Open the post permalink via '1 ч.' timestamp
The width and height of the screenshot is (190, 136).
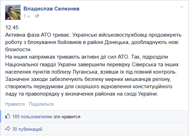27,16
